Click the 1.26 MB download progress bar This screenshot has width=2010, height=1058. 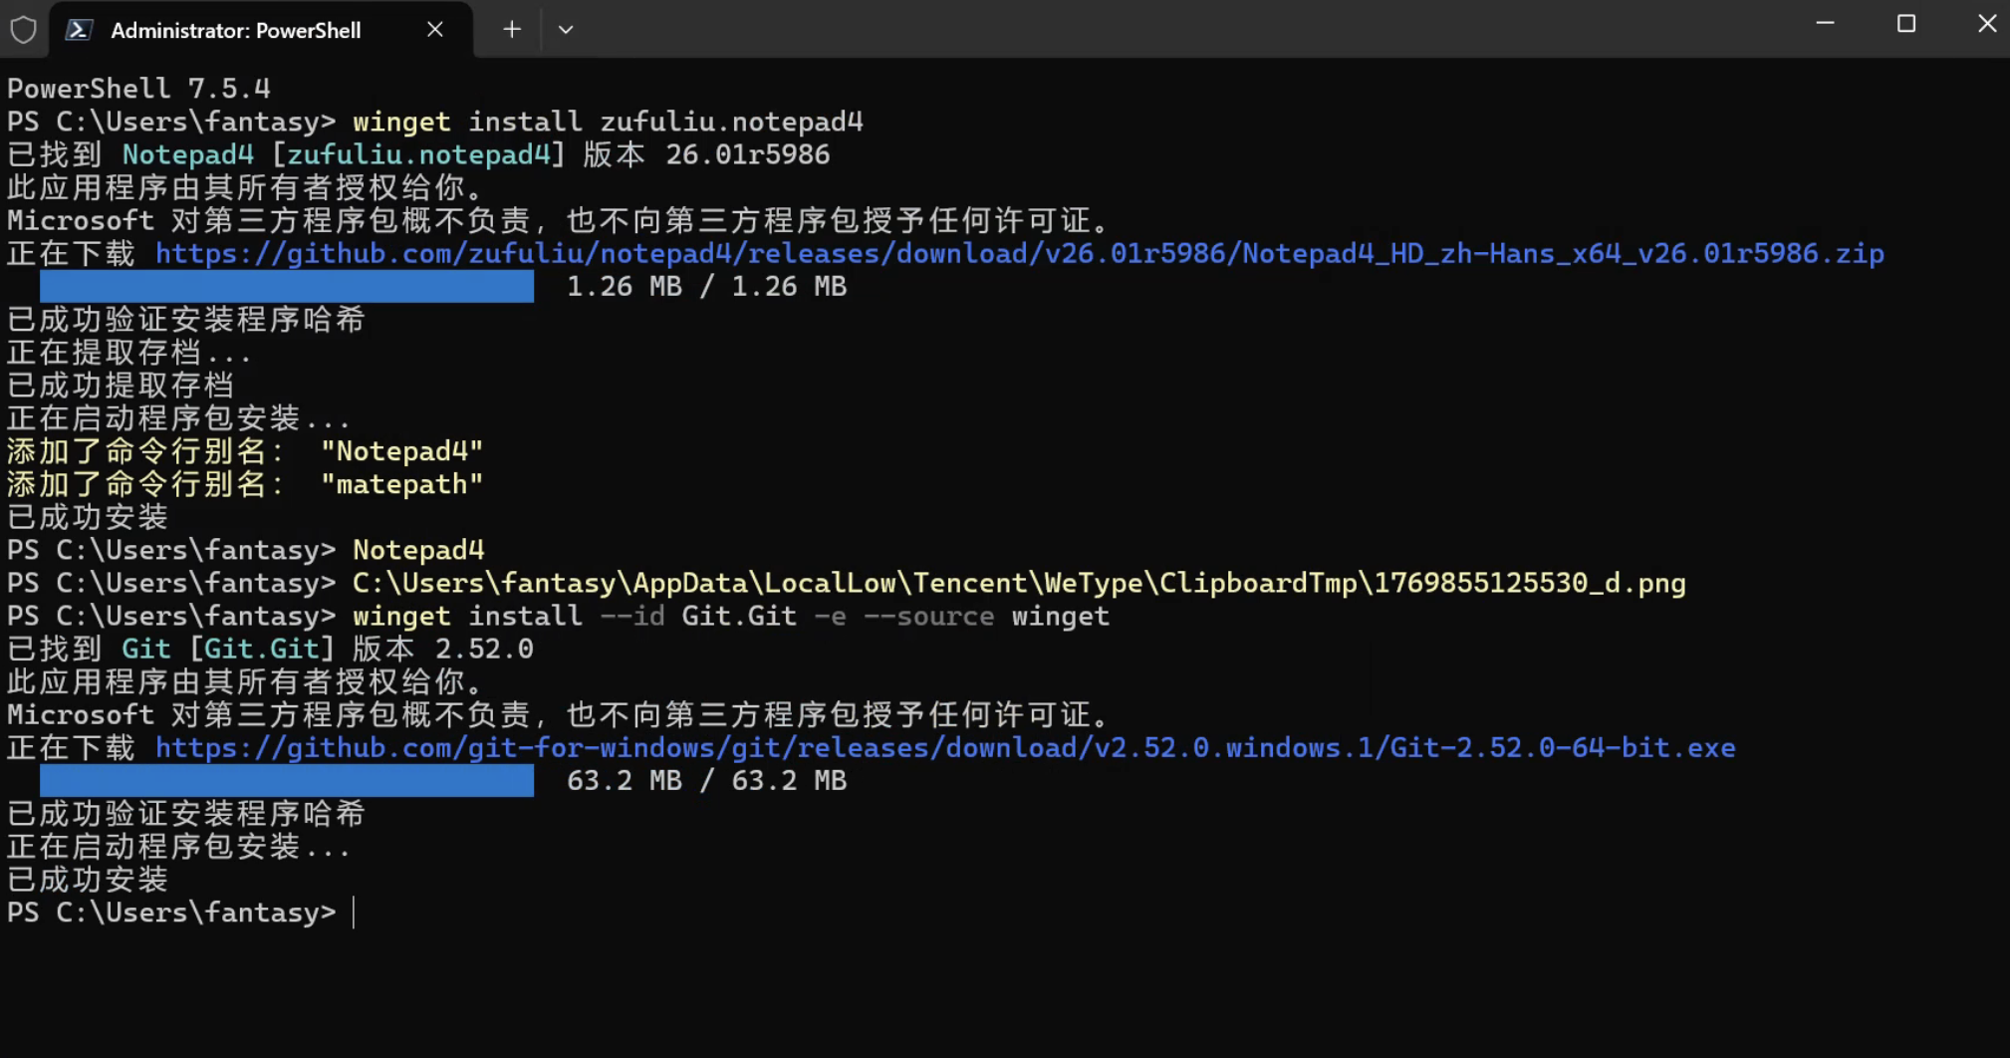click(x=287, y=287)
